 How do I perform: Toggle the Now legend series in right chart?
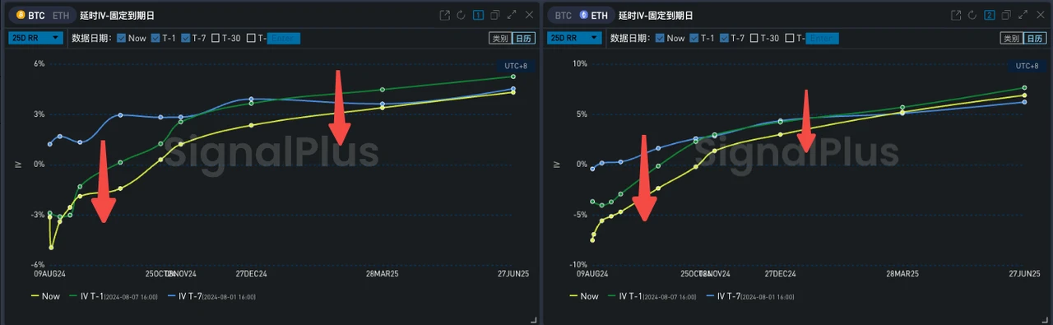pyautogui.click(x=585, y=295)
